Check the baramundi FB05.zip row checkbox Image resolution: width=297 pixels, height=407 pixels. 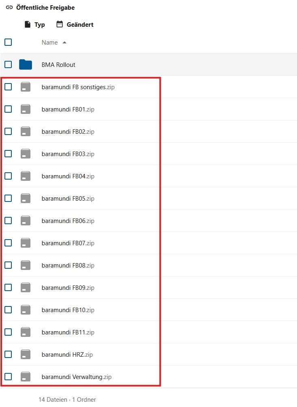point(8,198)
